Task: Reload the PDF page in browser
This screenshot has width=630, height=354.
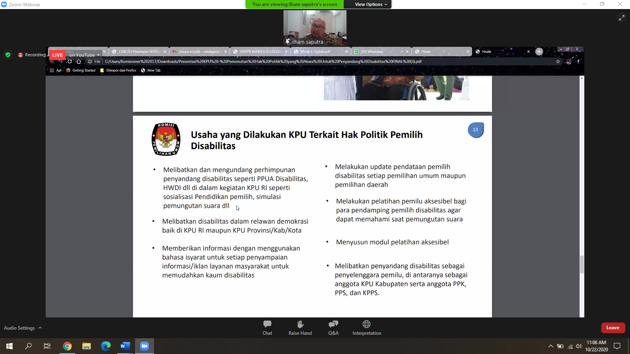Action: 70,61
